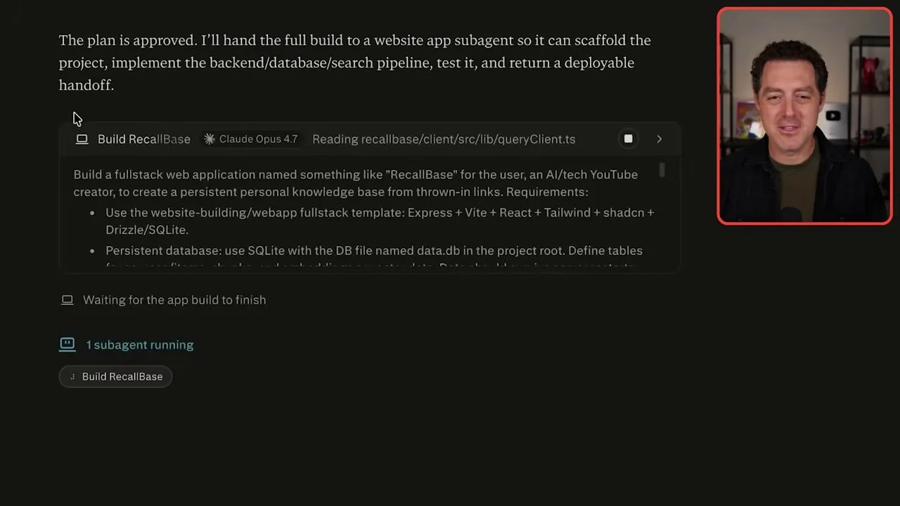Screen dimensions: 900x506
Task: Click the bullet about website-building/webapp fullstack template
Action: point(380,221)
